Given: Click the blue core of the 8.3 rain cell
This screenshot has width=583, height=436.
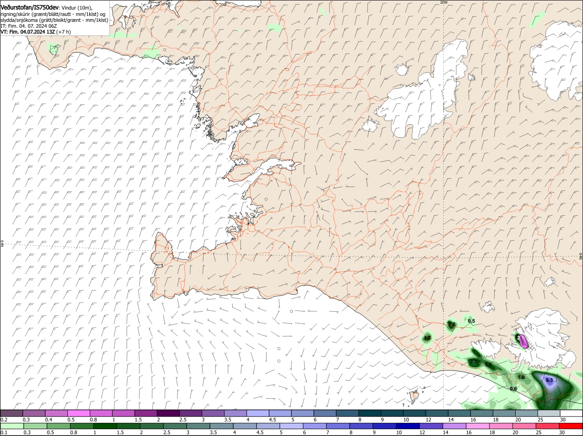Looking at the screenshot, I should point(549,381).
